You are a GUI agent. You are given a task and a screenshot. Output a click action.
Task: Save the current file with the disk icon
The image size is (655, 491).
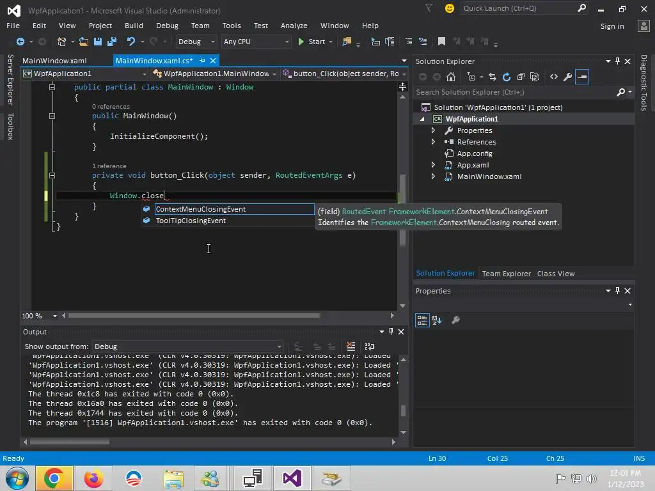[98, 42]
